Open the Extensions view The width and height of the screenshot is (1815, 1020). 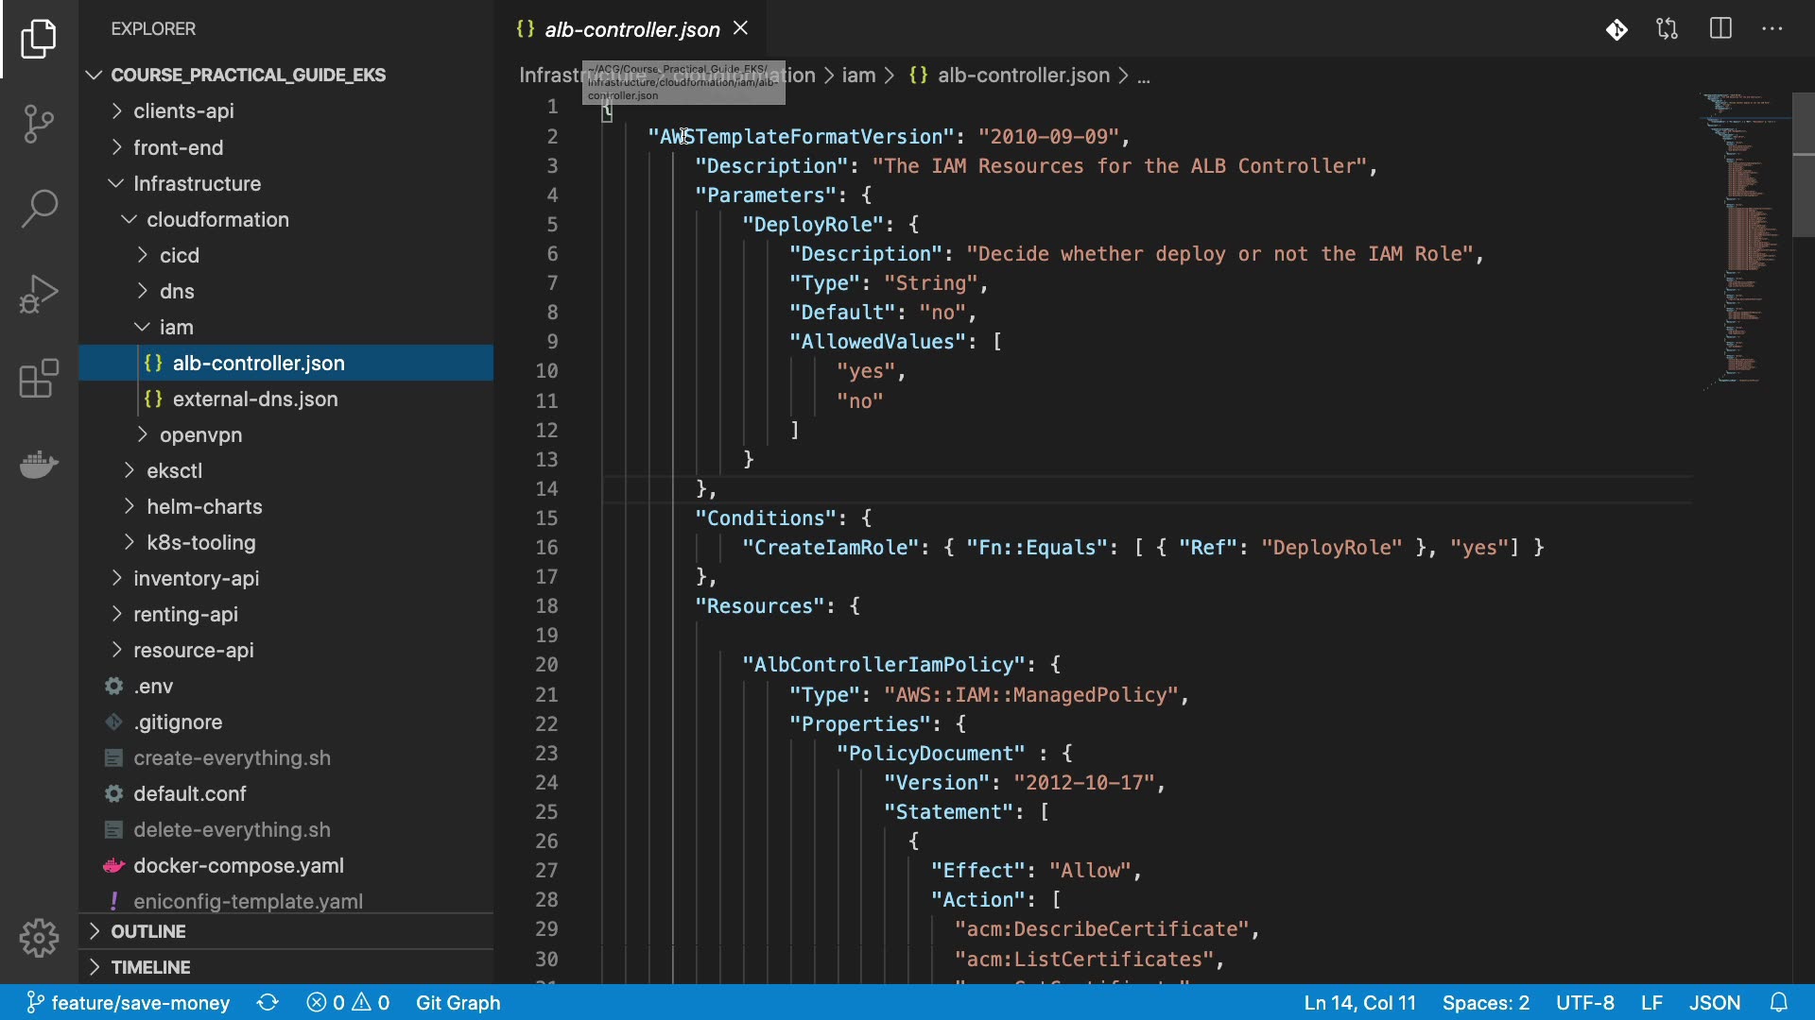point(39,379)
